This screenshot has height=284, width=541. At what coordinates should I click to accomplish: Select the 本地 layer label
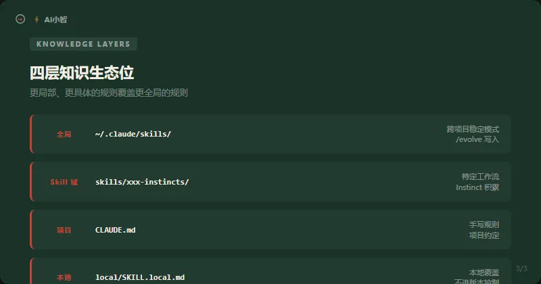click(x=64, y=277)
